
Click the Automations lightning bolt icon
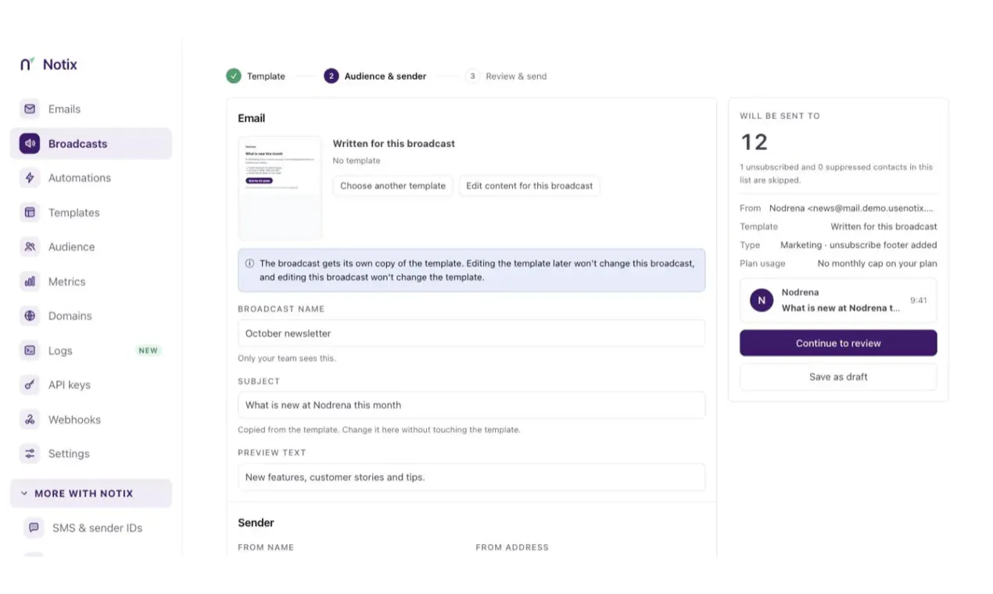coord(30,178)
